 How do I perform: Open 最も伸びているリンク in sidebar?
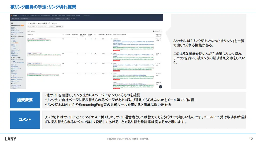click(16, 79)
